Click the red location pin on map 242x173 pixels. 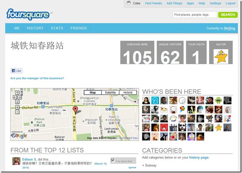(x=75, y=110)
